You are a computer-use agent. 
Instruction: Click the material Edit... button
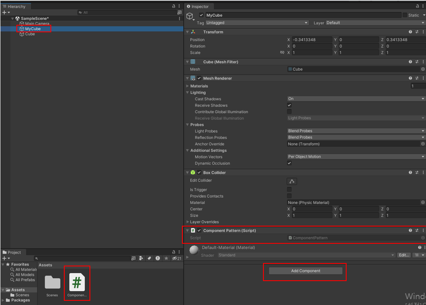coord(404,255)
